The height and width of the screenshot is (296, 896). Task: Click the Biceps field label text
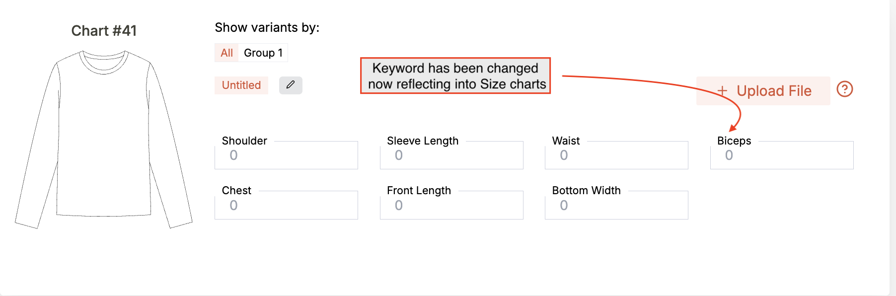point(734,141)
